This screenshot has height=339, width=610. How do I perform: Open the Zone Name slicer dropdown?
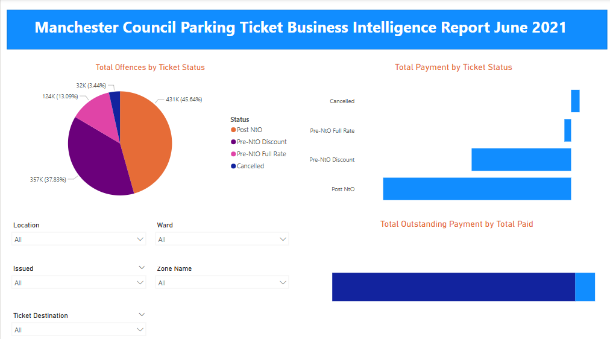pos(222,283)
